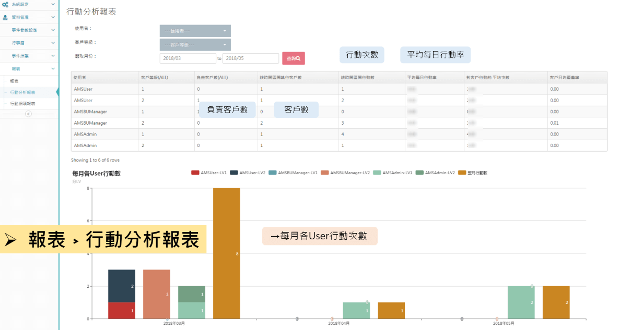Expand the 事件參數設定 sidebar chevron

click(53, 30)
